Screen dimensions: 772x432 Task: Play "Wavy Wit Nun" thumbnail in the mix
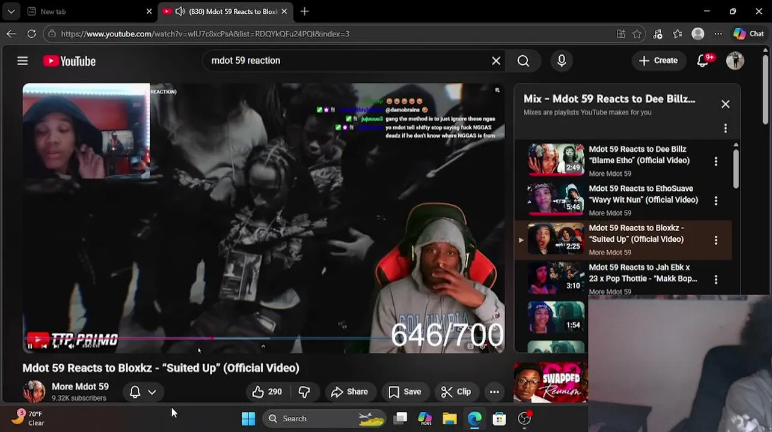point(556,199)
